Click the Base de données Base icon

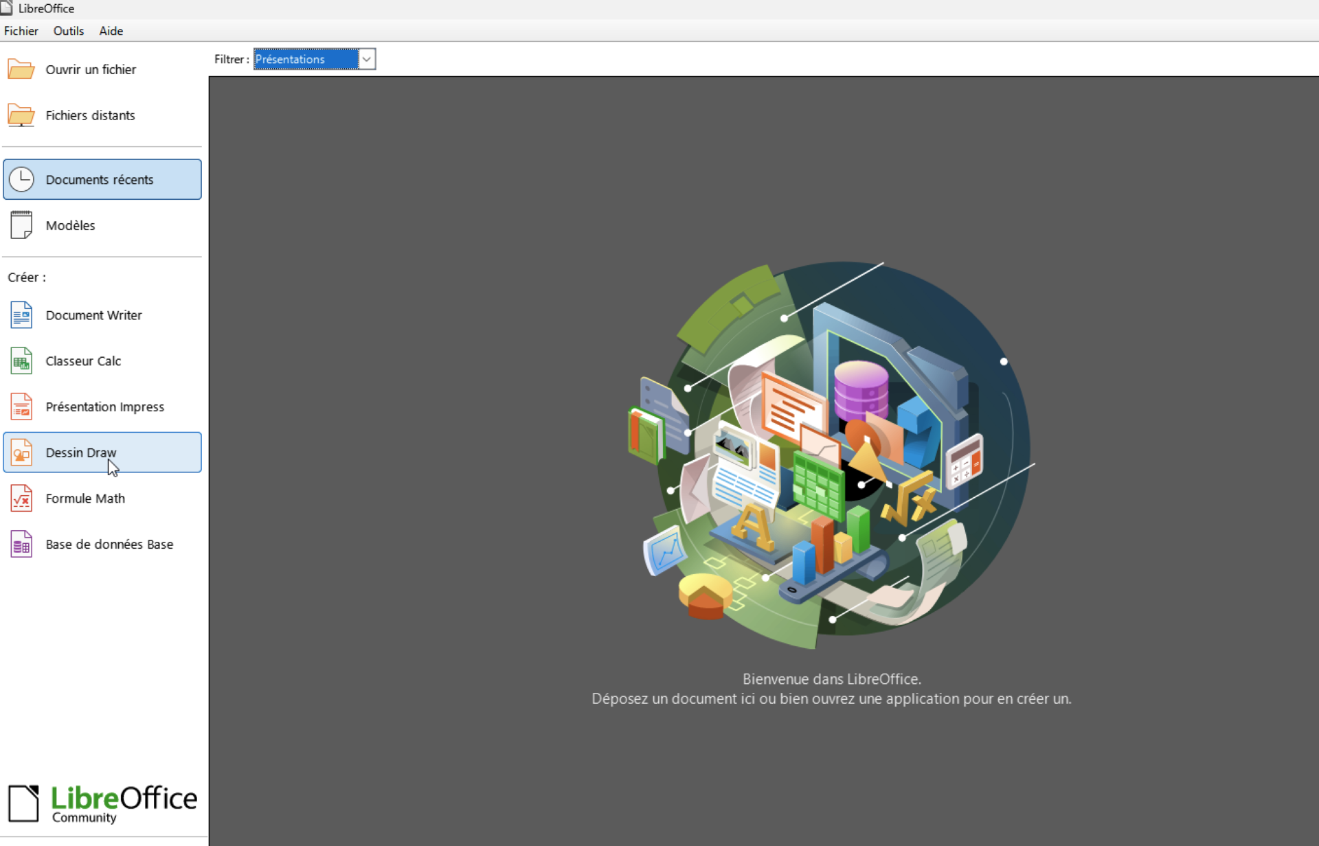(x=21, y=544)
